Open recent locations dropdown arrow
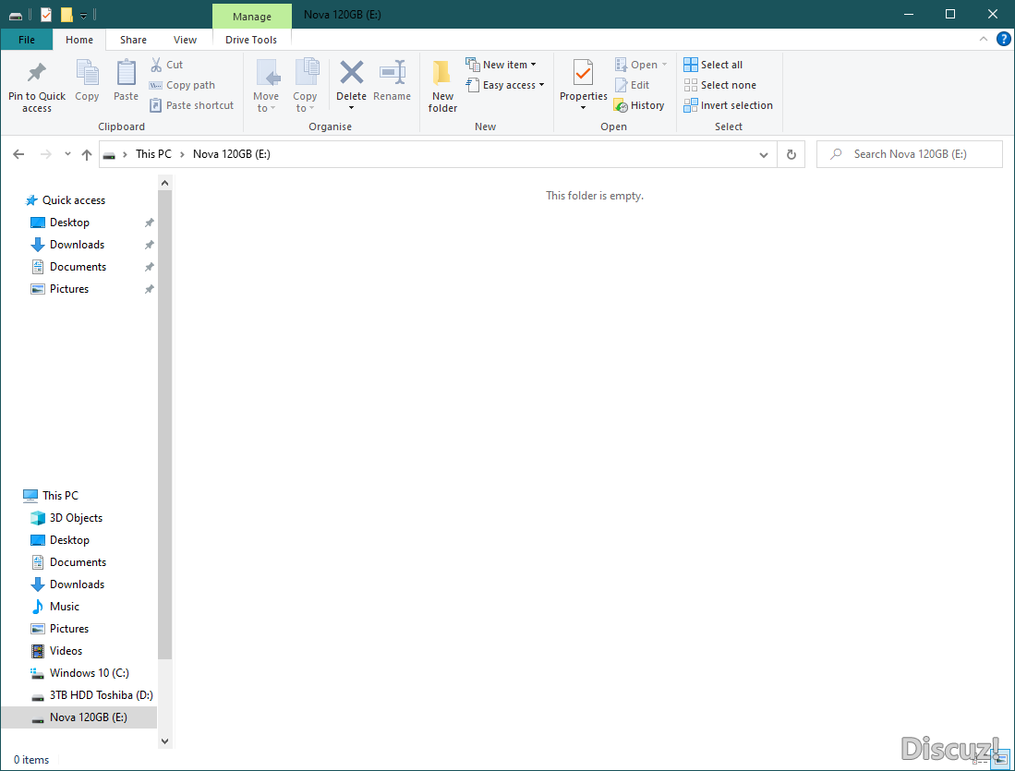 pyautogui.click(x=67, y=154)
